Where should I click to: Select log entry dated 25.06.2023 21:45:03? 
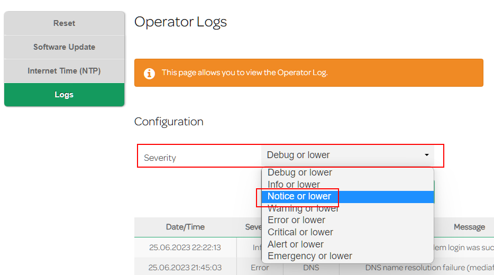click(x=185, y=268)
